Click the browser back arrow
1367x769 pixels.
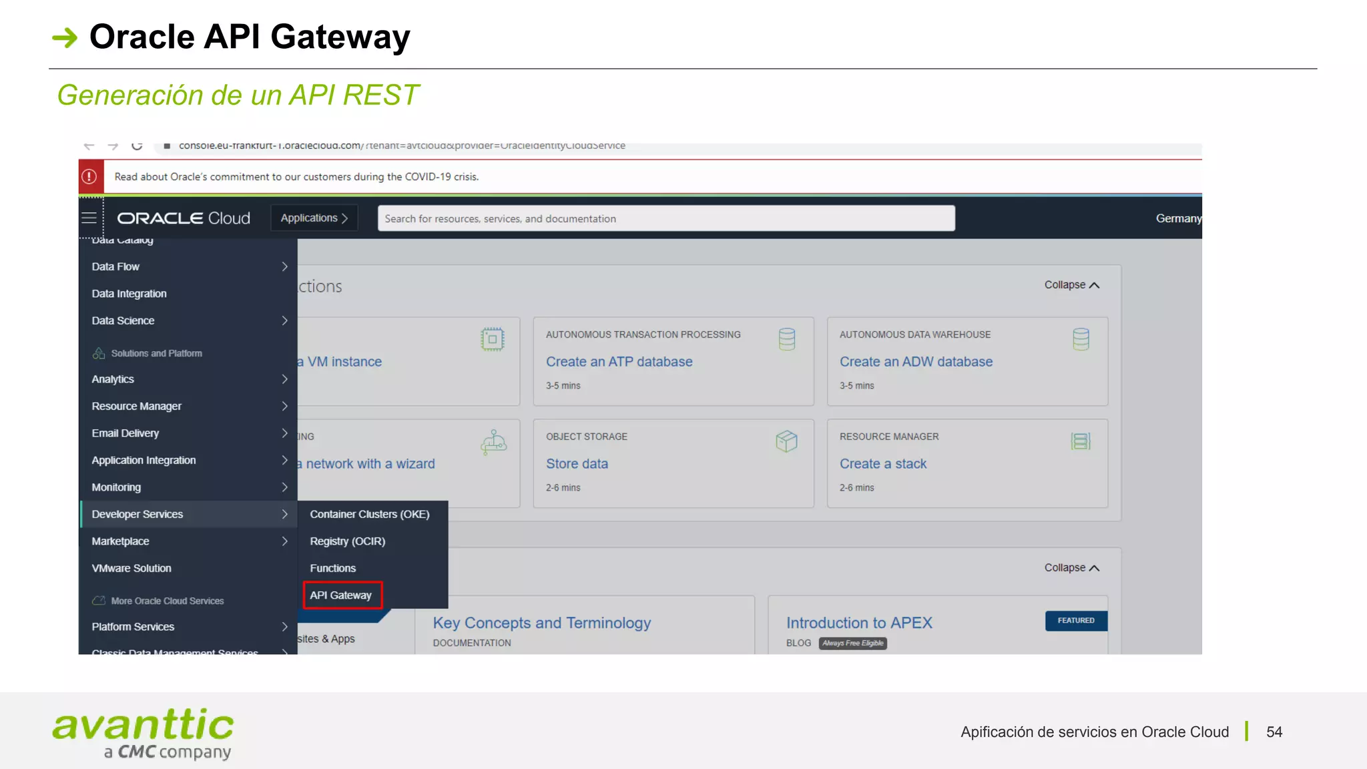pyautogui.click(x=89, y=146)
